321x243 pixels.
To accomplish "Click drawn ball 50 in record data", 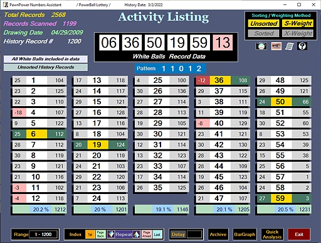I will (154, 43).
